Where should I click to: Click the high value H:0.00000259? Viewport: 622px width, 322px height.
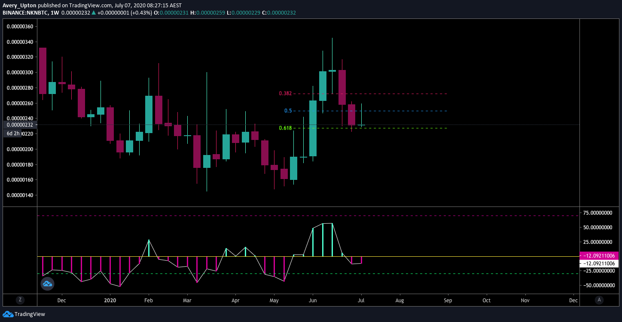coord(208,13)
